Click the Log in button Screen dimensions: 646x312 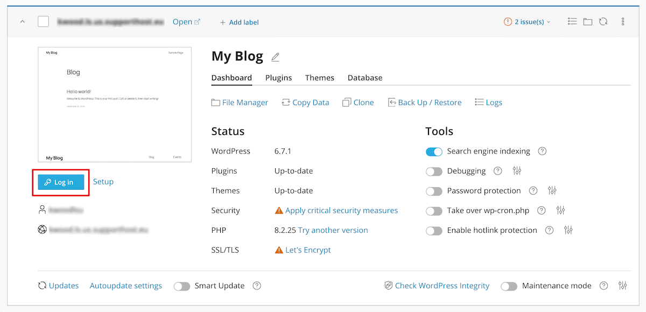(x=60, y=182)
